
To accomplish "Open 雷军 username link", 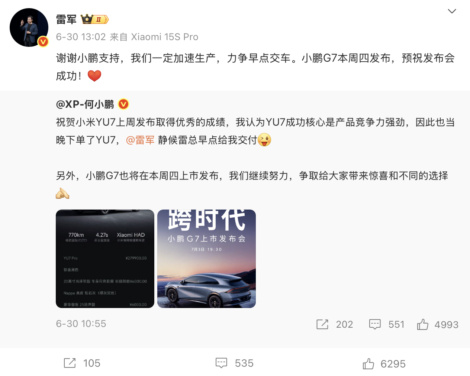I will coord(66,19).
